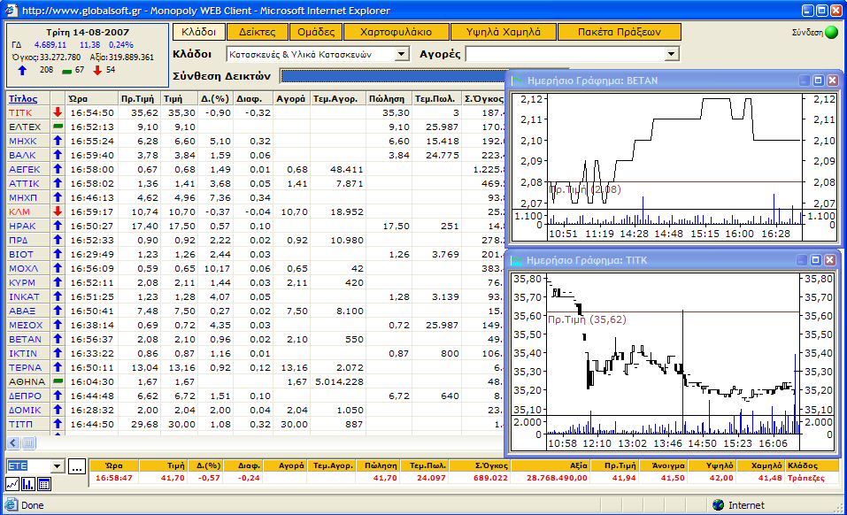
Task: Expand the Κλάδοι sector dropdown
Action: pos(401,54)
